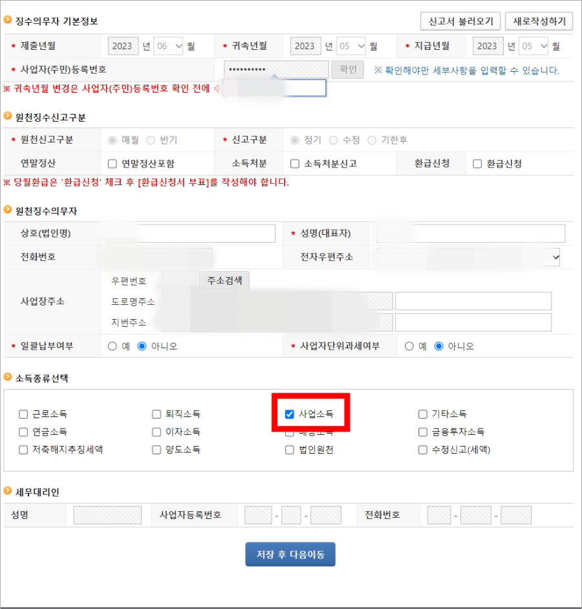Open the 제출년월 month dropdown showing 06
582x609 pixels.
tap(167, 46)
